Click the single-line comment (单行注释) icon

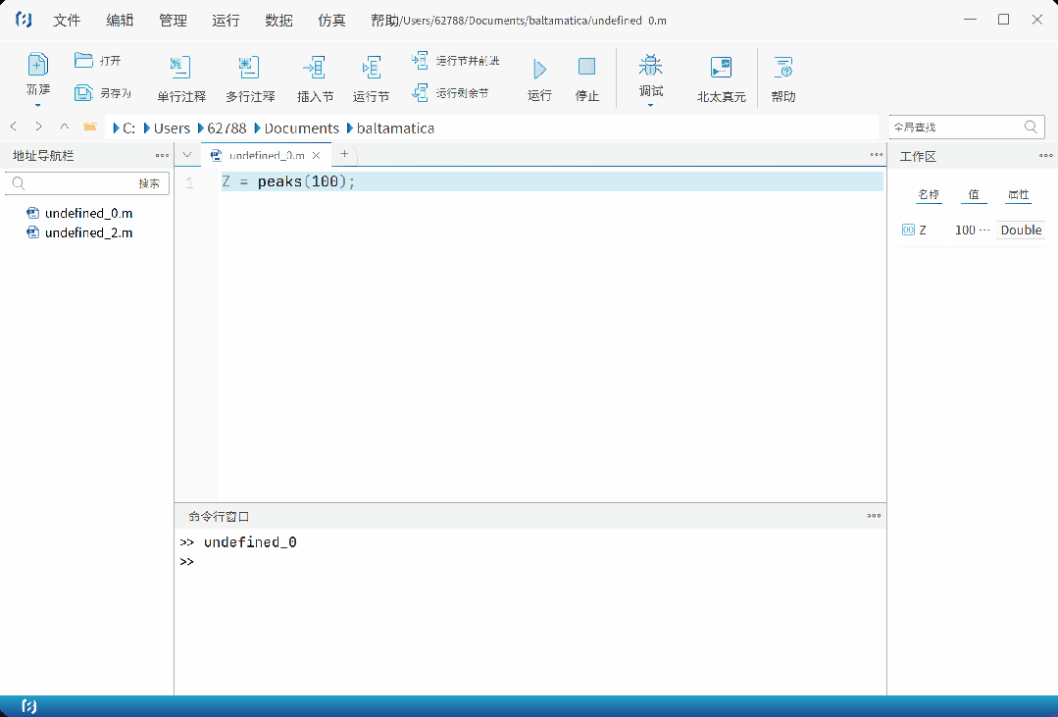(180, 68)
